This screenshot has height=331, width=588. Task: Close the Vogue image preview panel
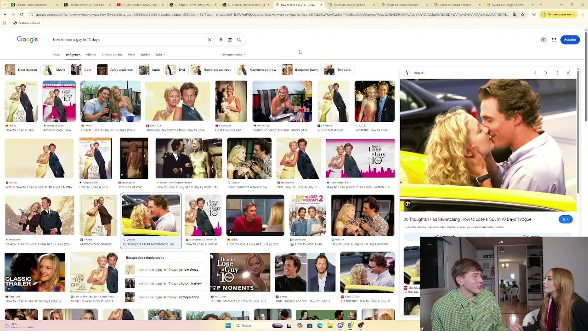(568, 73)
